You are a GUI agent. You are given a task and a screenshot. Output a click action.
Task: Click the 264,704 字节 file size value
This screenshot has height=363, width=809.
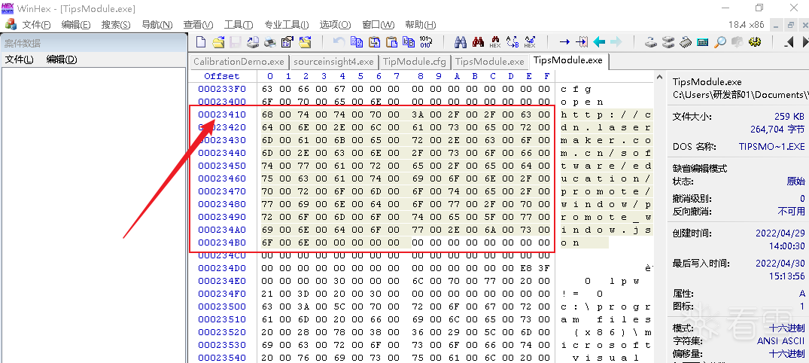tap(777, 129)
